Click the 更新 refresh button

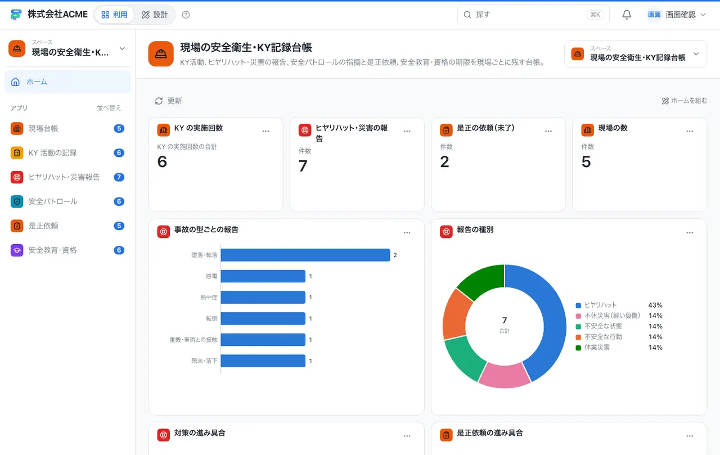(x=168, y=101)
